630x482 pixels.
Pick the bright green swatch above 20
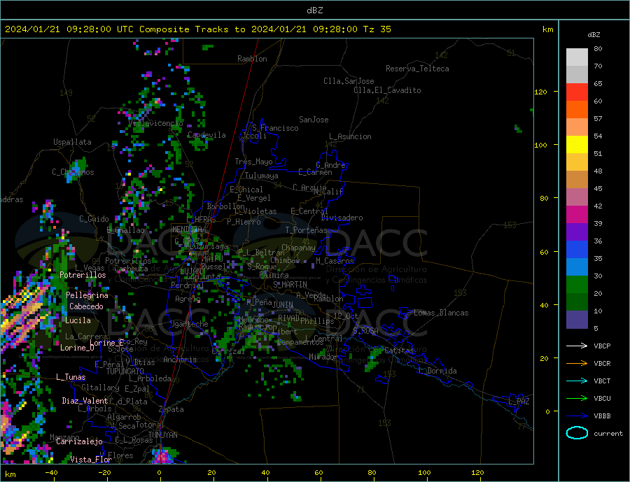[x=577, y=285]
